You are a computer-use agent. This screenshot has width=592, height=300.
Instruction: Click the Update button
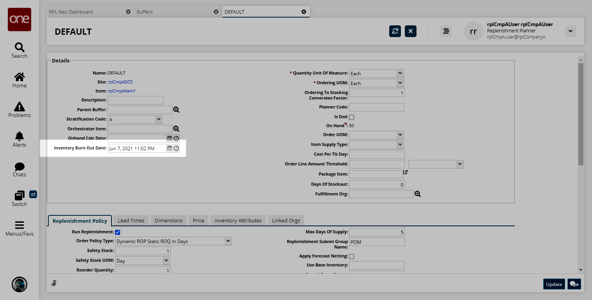click(x=553, y=284)
